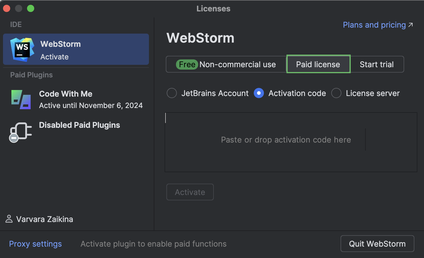Click the green Free badge
The height and width of the screenshot is (258, 424).
[x=187, y=64]
